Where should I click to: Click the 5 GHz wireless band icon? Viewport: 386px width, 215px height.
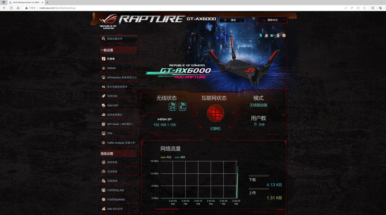click(182, 107)
